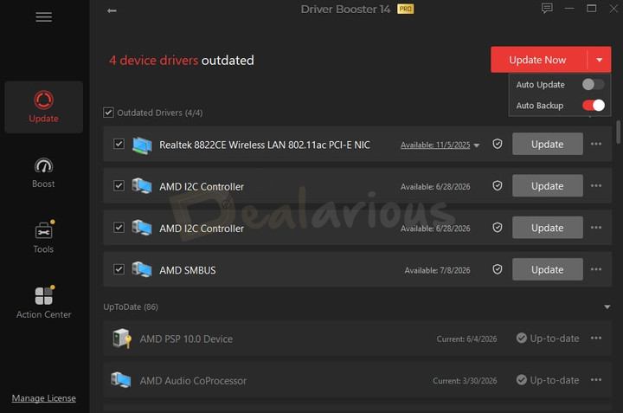Open more options for AMD SMBUS row
The width and height of the screenshot is (623, 413).
(596, 269)
